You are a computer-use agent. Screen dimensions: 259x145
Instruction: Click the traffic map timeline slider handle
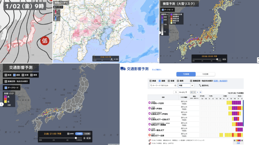point(76,138)
